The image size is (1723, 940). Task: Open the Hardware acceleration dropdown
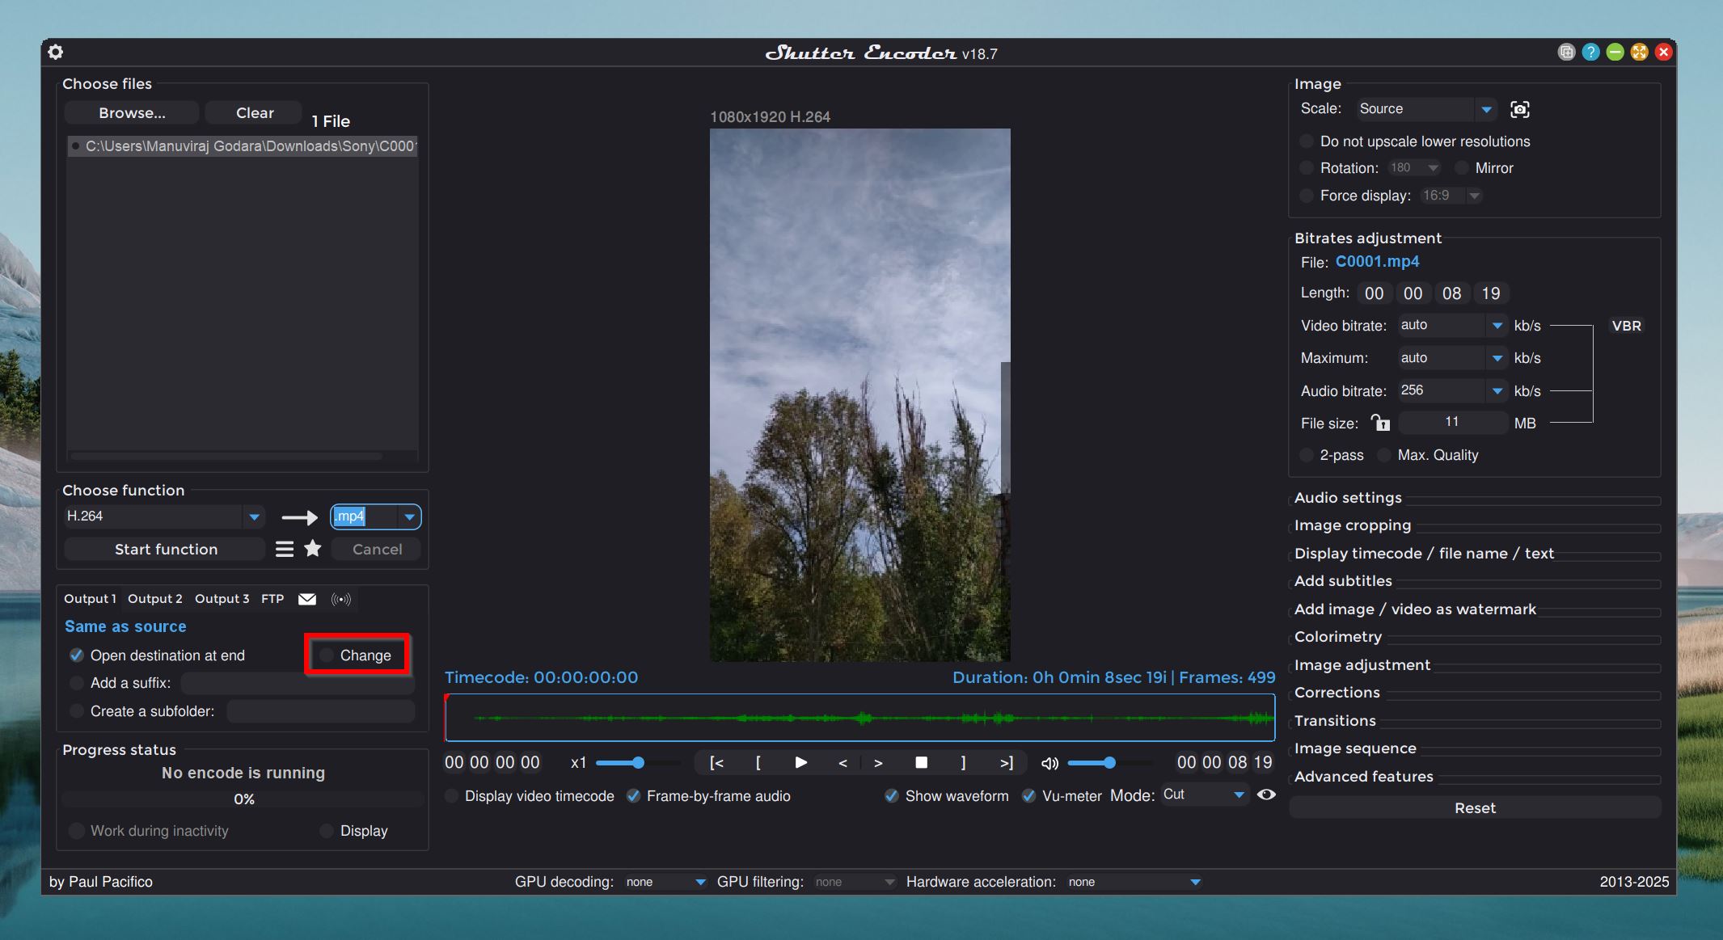(1134, 882)
